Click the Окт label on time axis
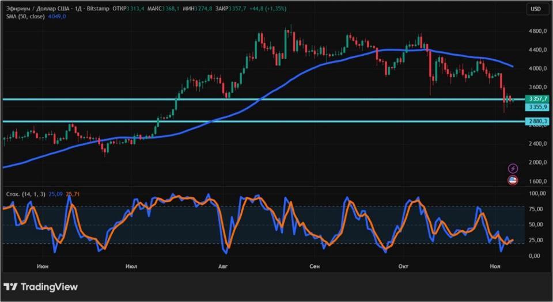 [403, 266]
